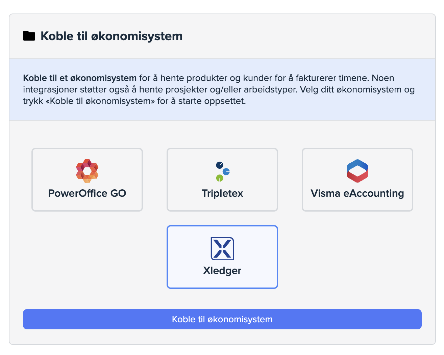The image size is (444, 355).
Task: Select the highlighted Xledger card
Action: [x=222, y=257]
